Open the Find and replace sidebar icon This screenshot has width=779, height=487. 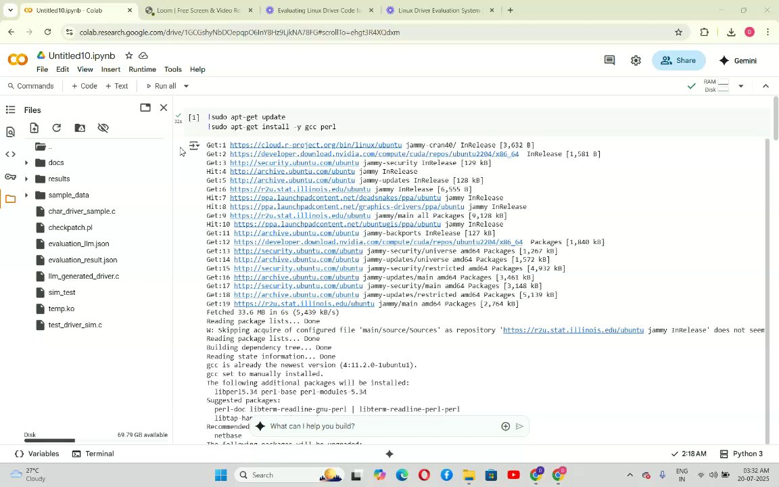10,132
